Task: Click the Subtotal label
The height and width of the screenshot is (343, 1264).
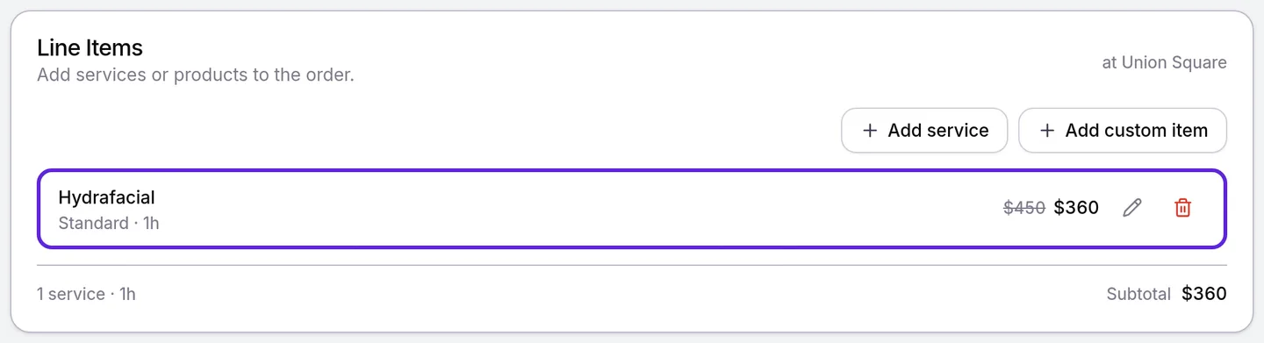Action: point(1138,294)
